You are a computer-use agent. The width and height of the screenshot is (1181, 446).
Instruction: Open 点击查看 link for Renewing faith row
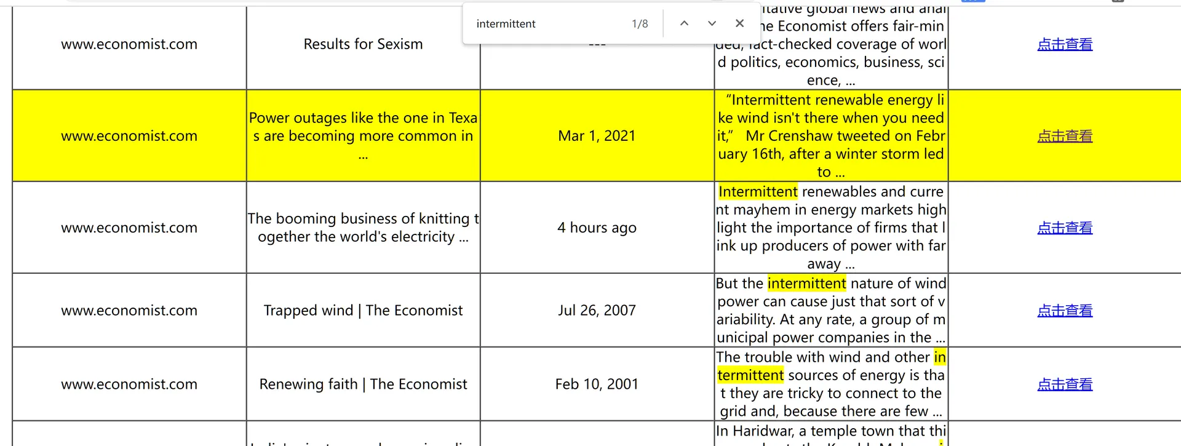click(1065, 384)
